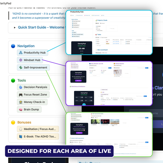Screen dimensions: 163x163
Task: Open the My Goal project card
Action: click(x=101, y=28)
